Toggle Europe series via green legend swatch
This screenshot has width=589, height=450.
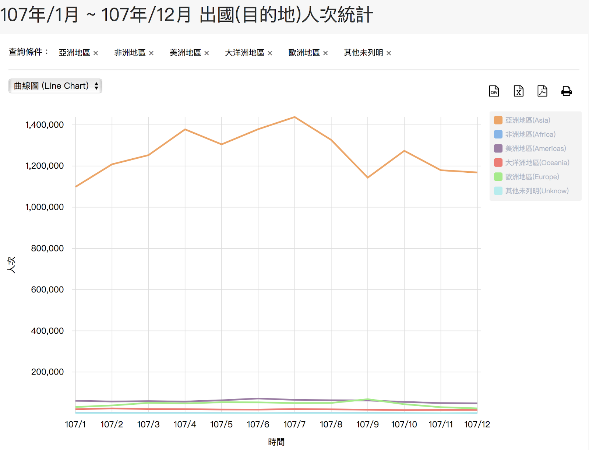498,177
